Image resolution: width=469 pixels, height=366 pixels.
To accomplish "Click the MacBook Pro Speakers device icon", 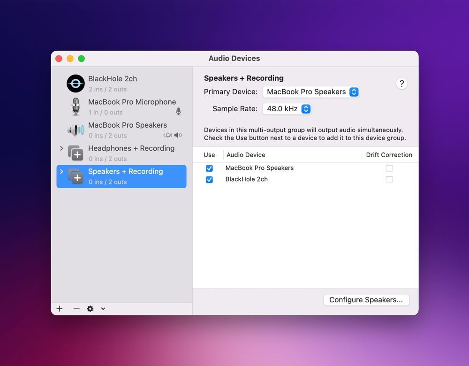I will [x=76, y=130].
